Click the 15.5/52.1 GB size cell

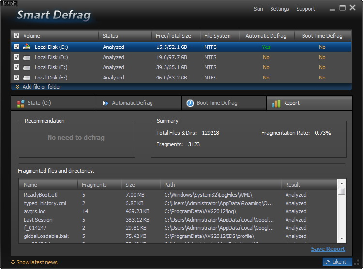[172, 47]
